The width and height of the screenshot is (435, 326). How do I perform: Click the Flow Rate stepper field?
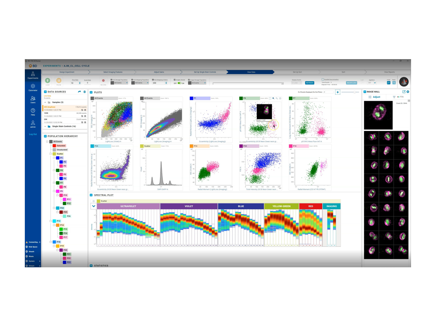pyautogui.click(x=75, y=83)
